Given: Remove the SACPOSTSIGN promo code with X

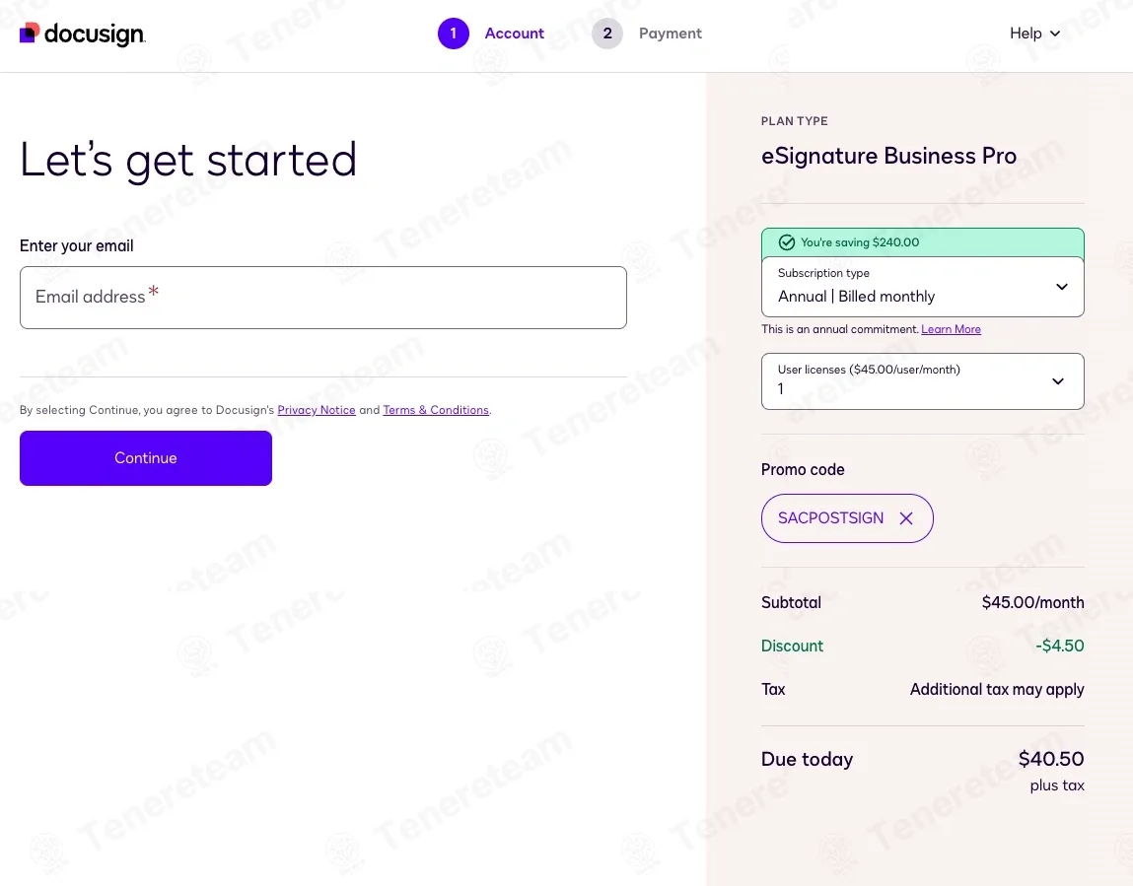Looking at the screenshot, I should (906, 518).
